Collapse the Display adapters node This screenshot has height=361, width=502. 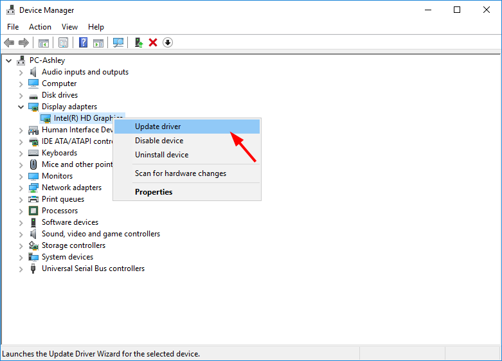(21, 107)
